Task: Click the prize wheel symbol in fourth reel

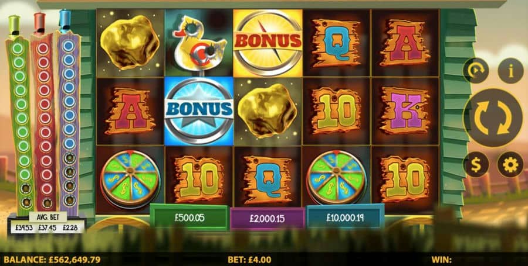Action: coord(336,178)
